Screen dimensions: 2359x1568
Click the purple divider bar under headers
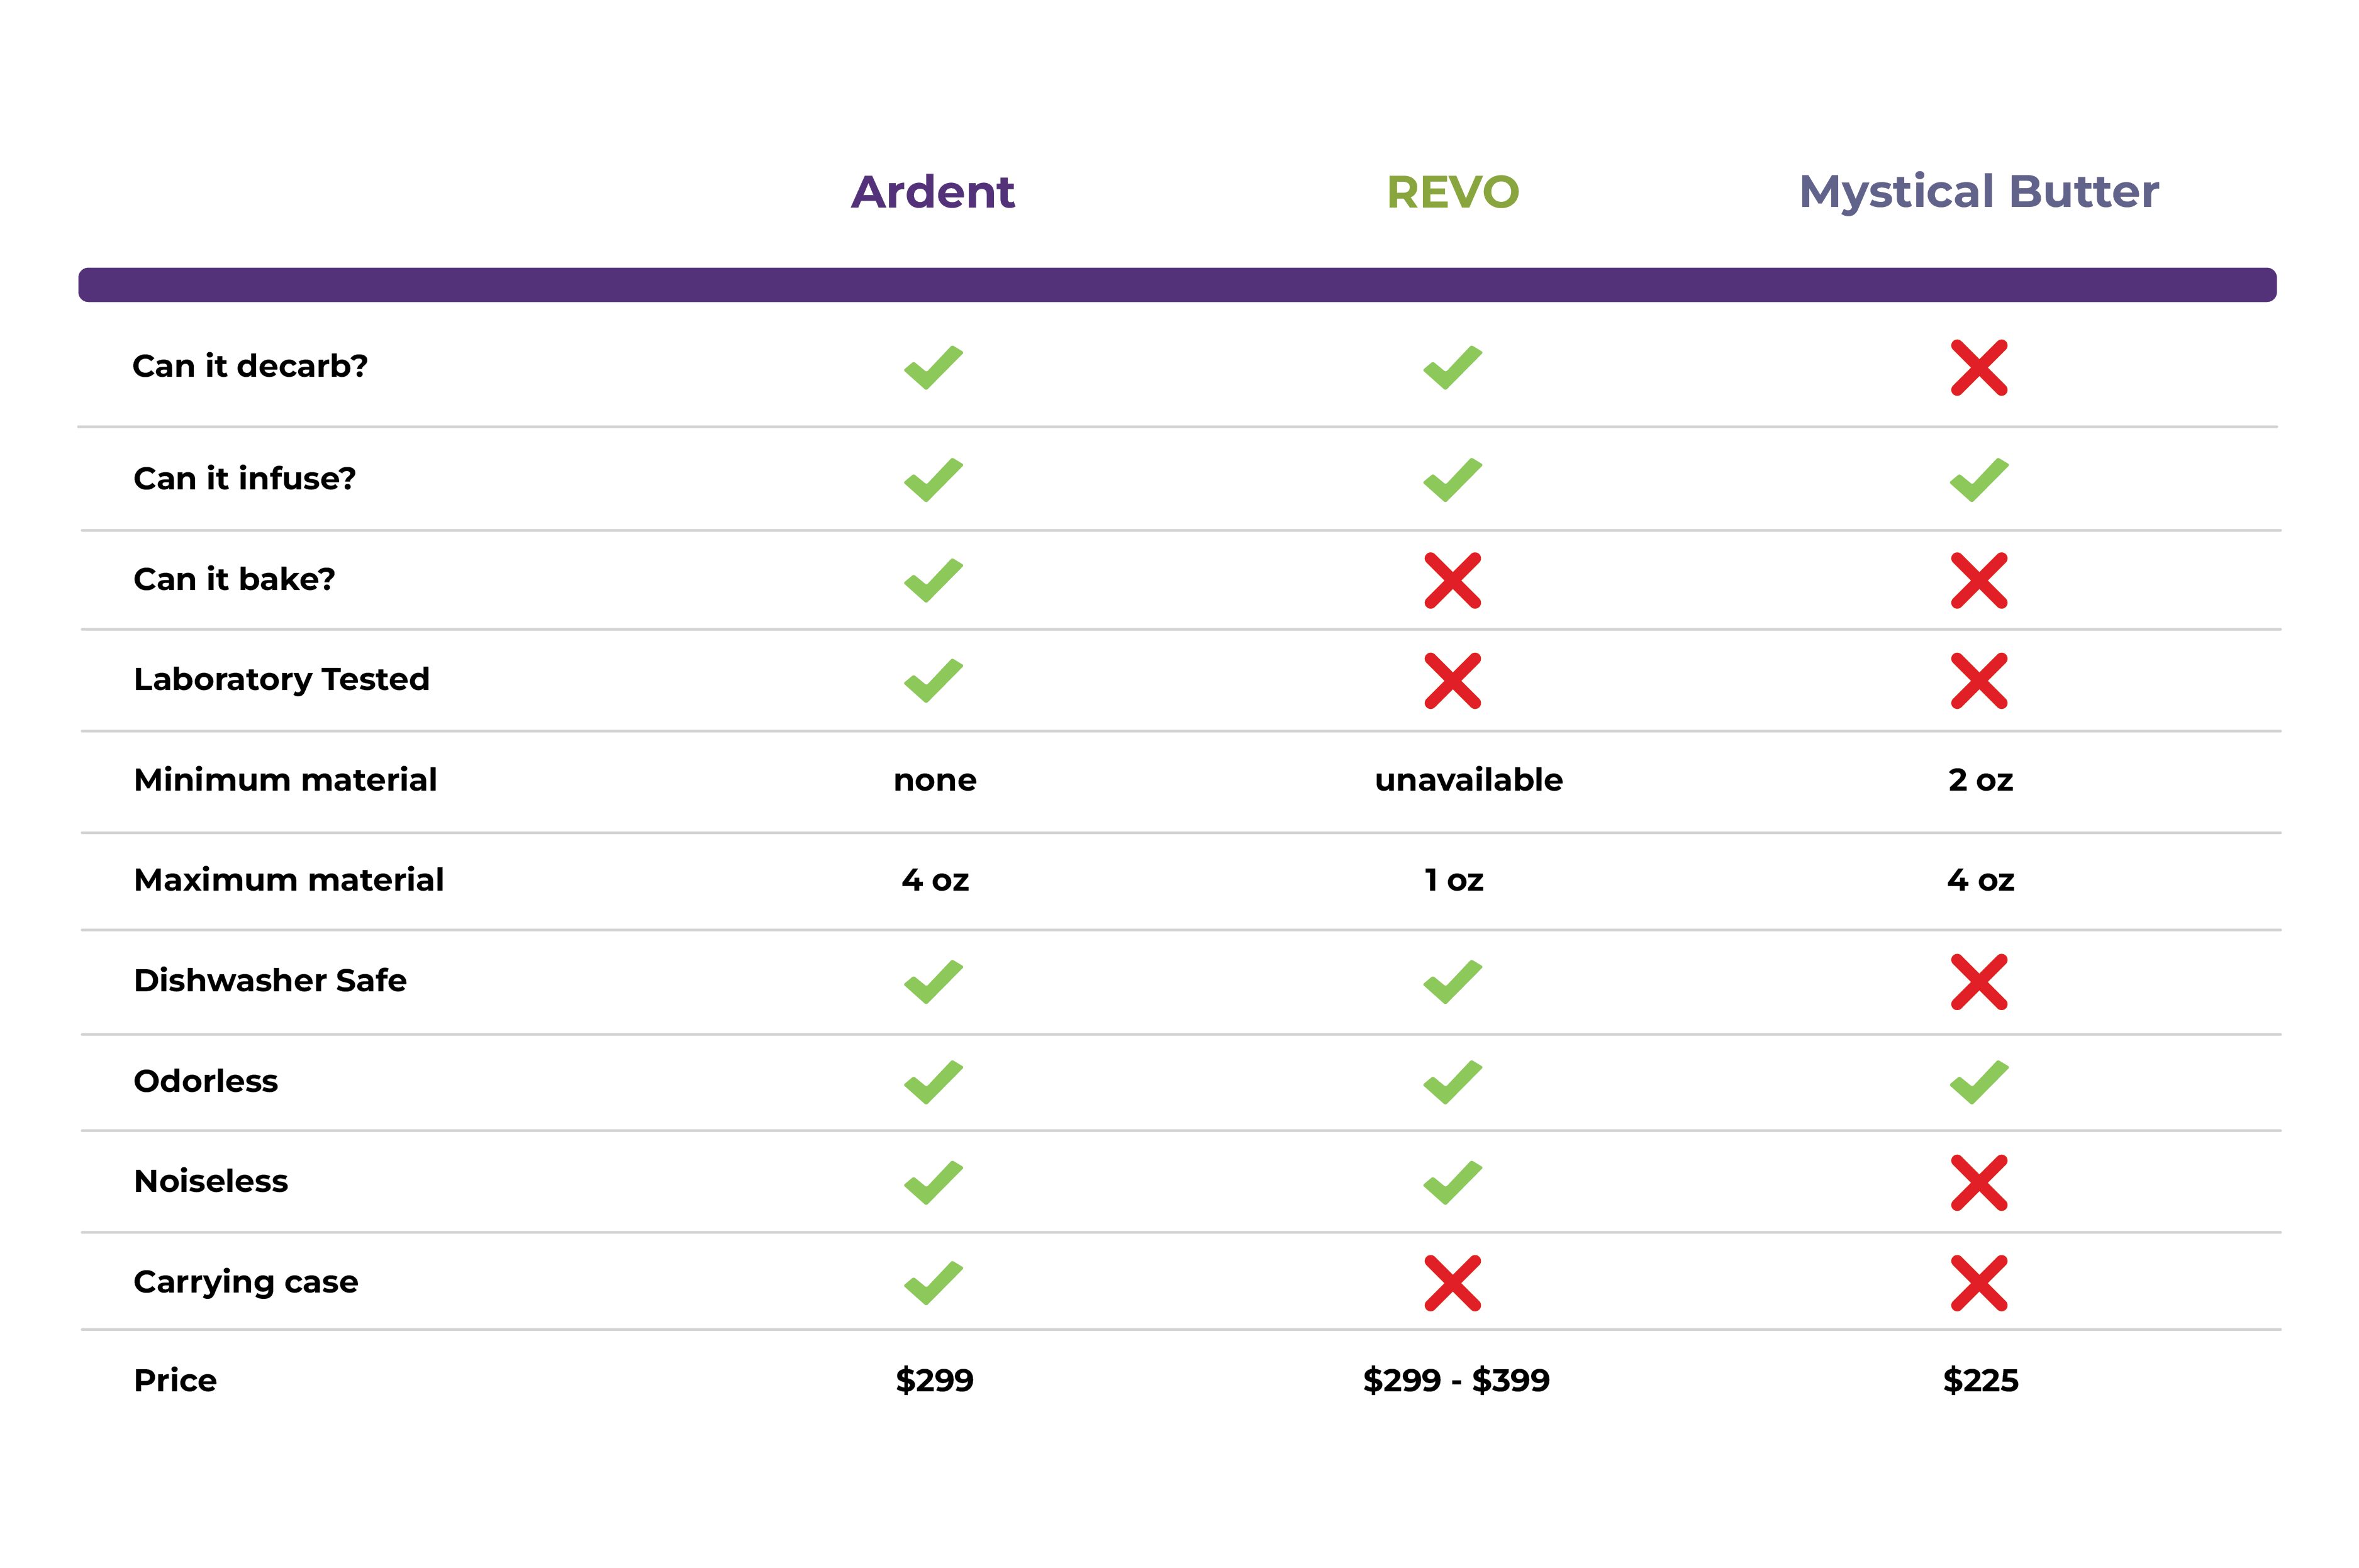(x=1177, y=285)
